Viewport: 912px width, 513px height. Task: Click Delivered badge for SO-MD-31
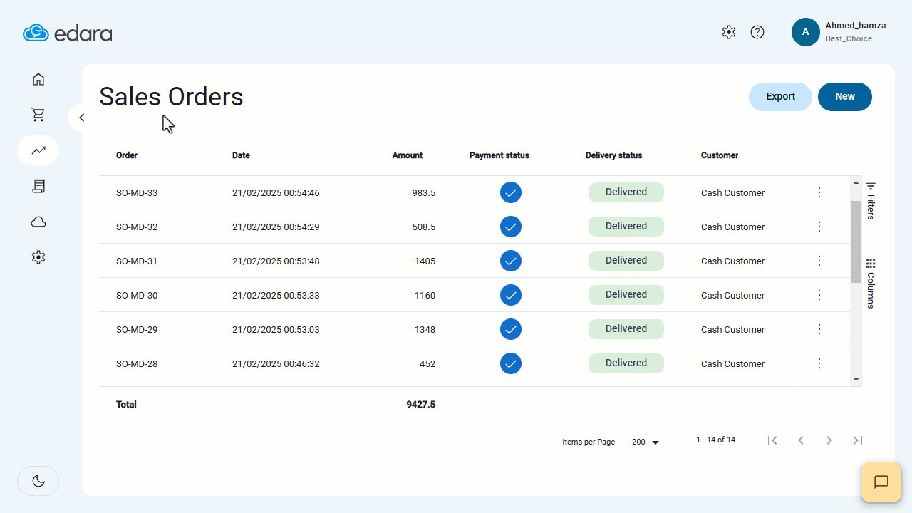(x=626, y=261)
